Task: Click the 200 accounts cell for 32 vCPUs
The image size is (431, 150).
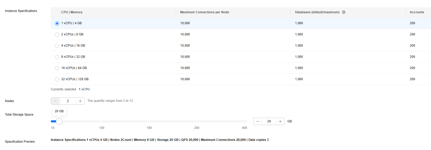Action: (x=412, y=79)
